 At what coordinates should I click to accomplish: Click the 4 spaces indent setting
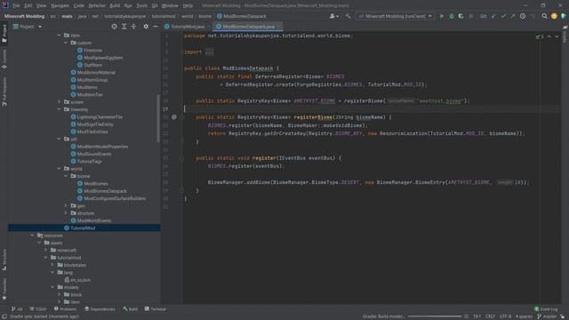click(x=524, y=316)
